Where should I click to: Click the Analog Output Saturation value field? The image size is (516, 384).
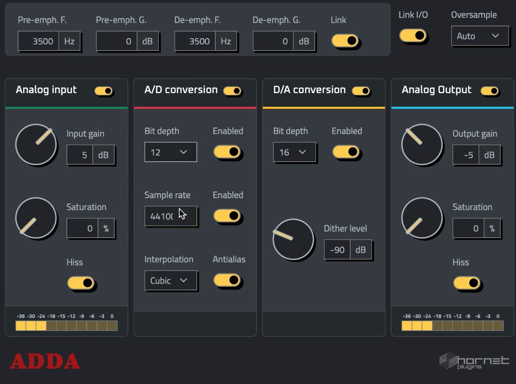pos(468,228)
